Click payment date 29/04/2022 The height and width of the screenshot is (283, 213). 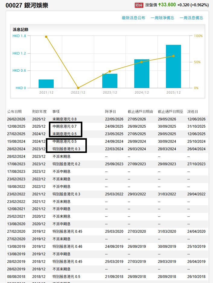196,194
